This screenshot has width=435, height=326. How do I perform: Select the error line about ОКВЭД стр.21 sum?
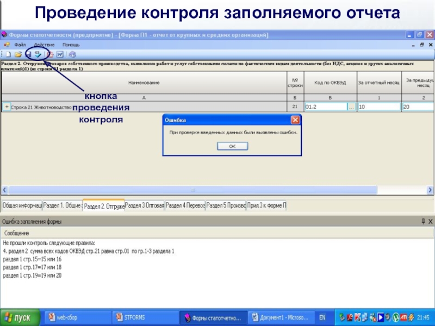tap(89, 251)
